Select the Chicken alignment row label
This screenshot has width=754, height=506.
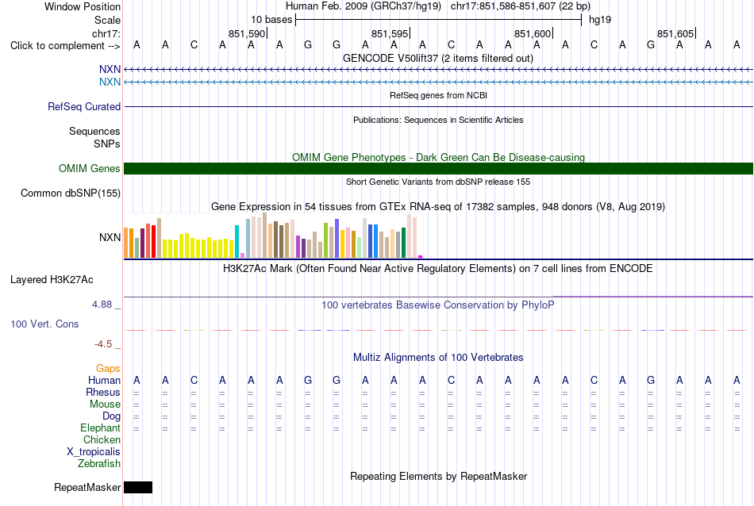point(102,439)
